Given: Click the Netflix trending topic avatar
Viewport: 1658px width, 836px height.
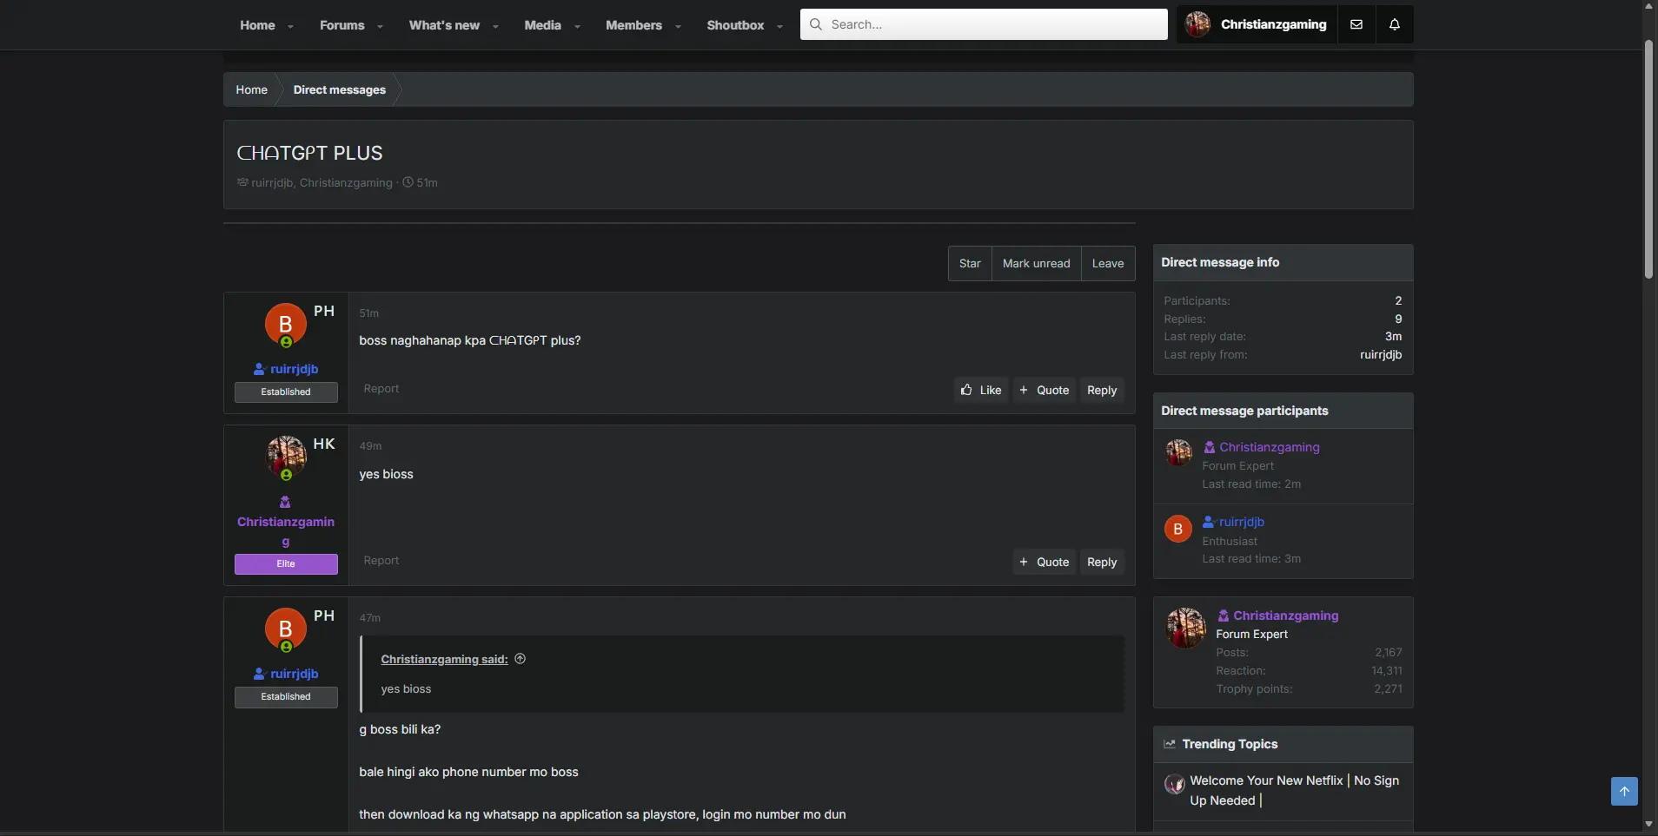Looking at the screenshot, I should click(1174, 784).
